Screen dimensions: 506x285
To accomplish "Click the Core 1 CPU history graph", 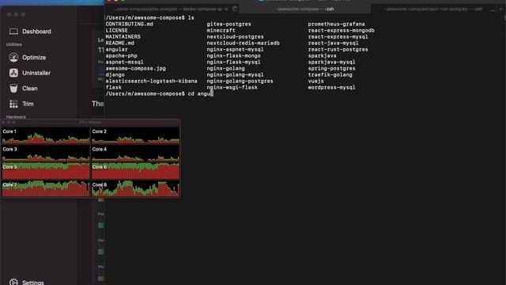I will click(x=46, y=135).
